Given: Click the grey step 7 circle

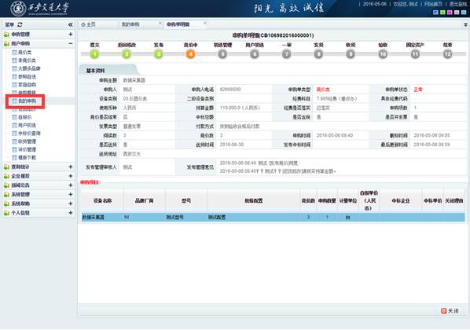Looking at the screenshot, I should [x=287, y=54].
